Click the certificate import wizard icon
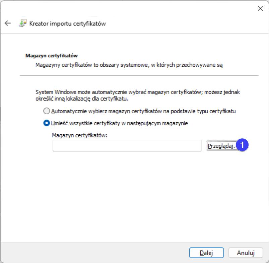Viewport: 269px width, 263px height. point(22,23)
